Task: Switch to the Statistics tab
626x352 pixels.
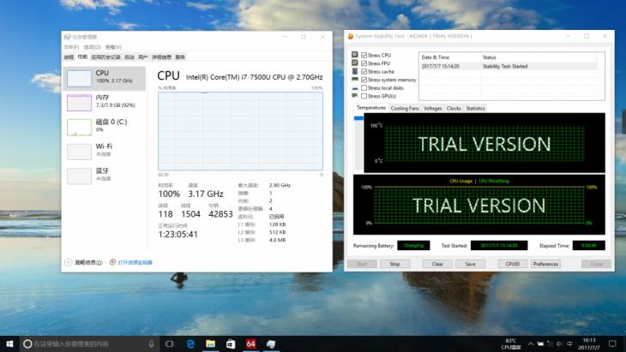Action: 475,108
